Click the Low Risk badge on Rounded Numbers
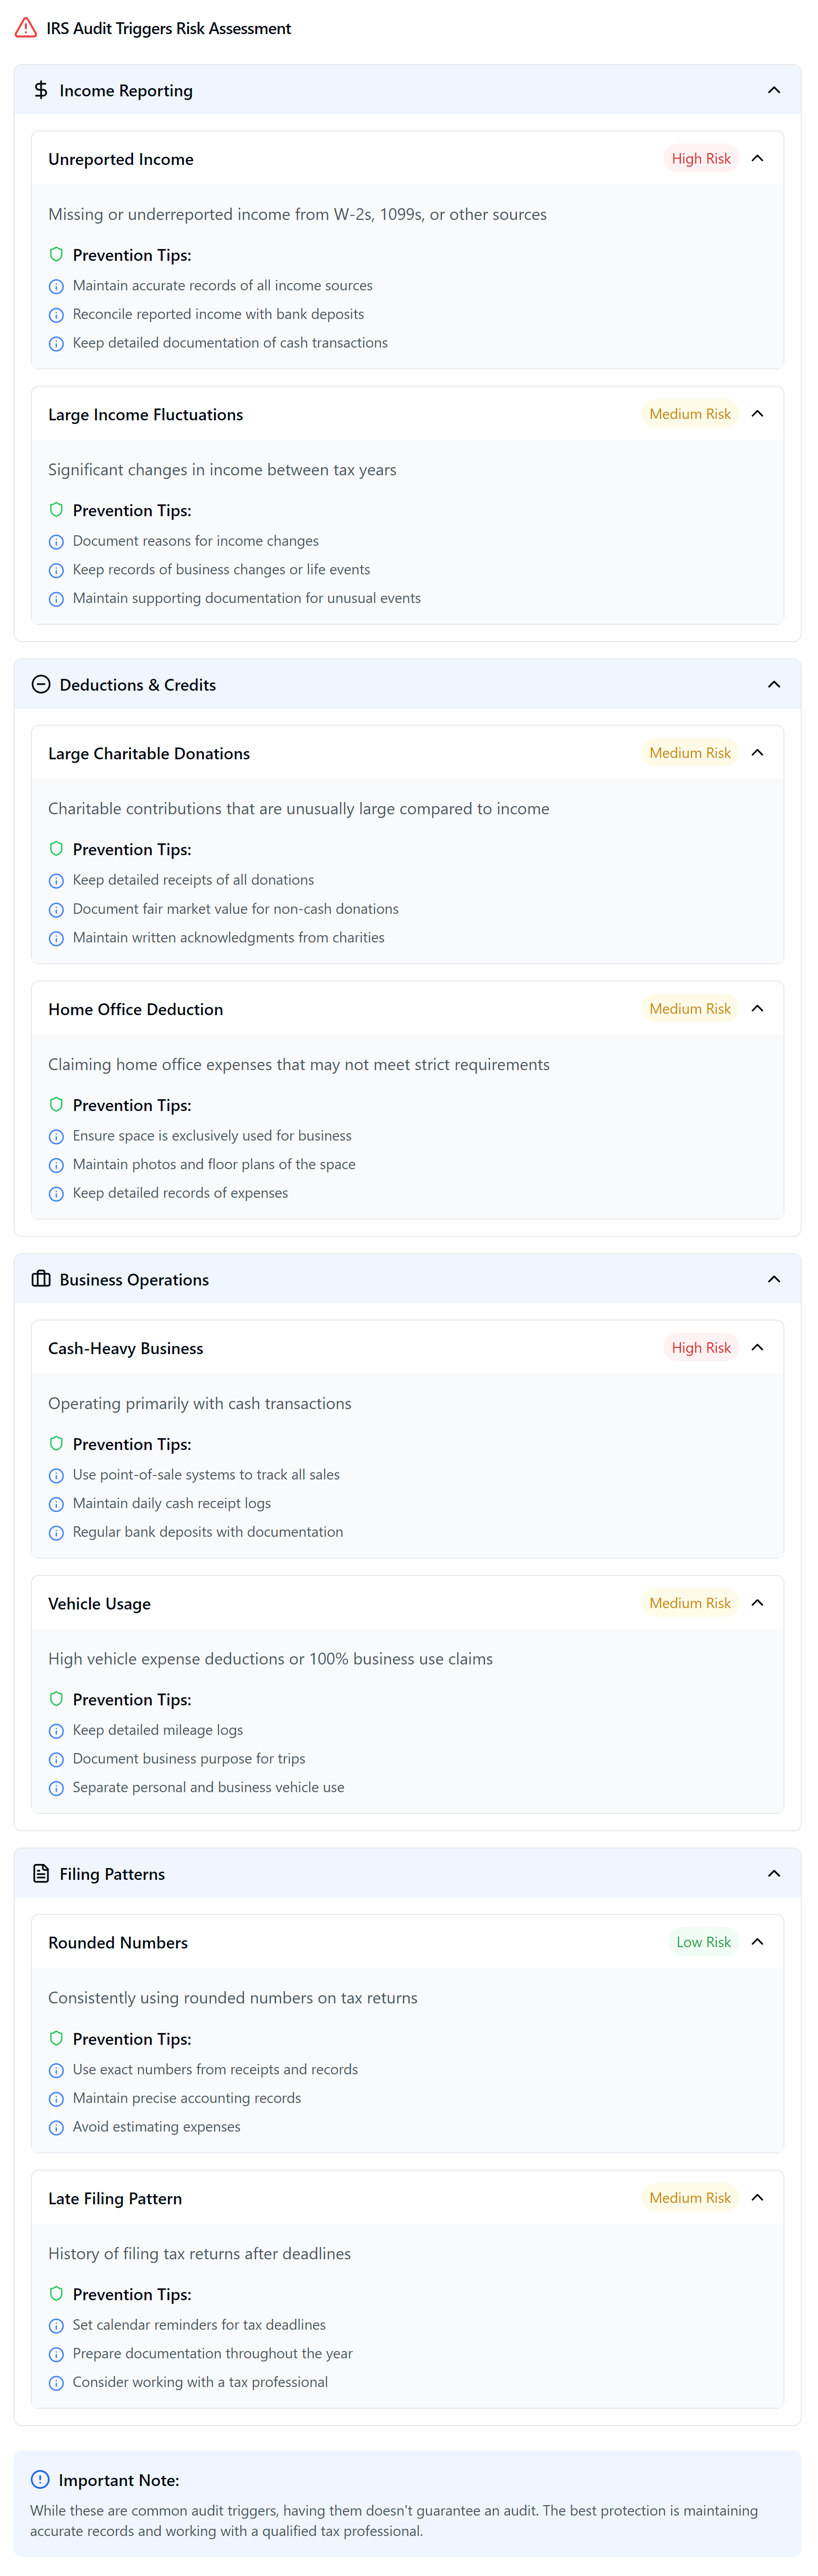818x2576 pixels. click(703, 1941)
